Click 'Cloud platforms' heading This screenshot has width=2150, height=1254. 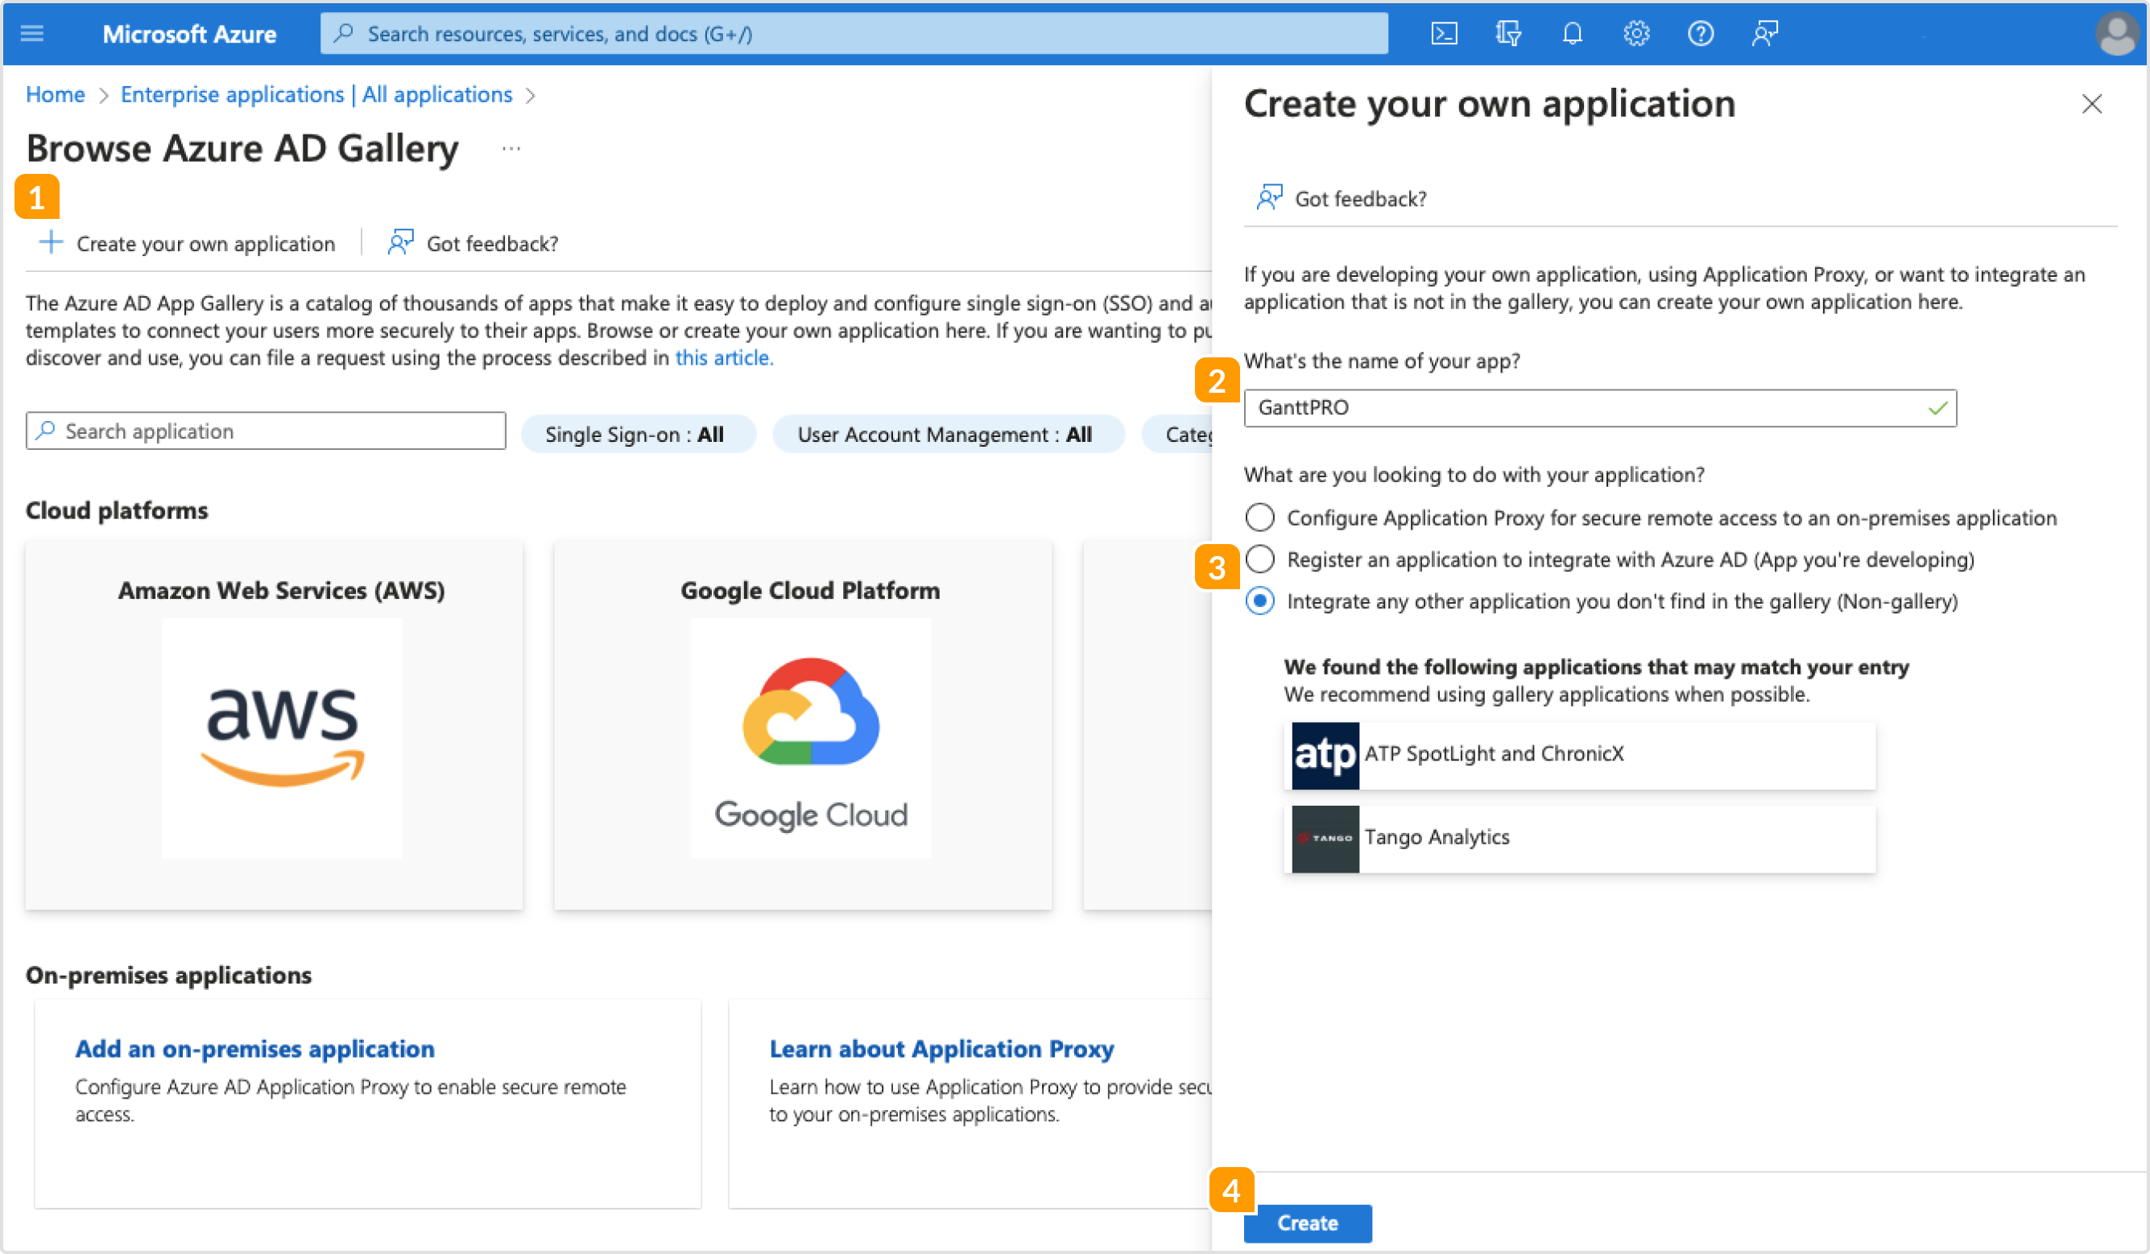click(x=117, y=510)
